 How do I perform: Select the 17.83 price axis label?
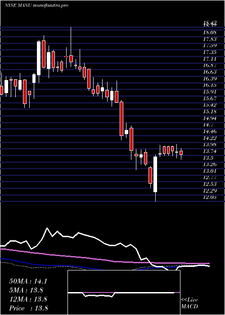pos(210,39)
